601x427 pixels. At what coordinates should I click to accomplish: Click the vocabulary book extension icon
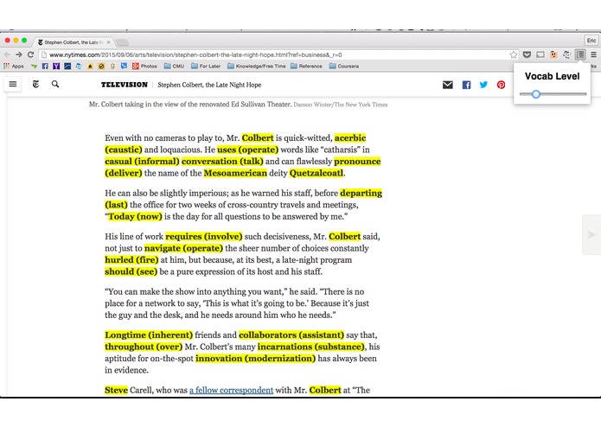pos(580,54)
